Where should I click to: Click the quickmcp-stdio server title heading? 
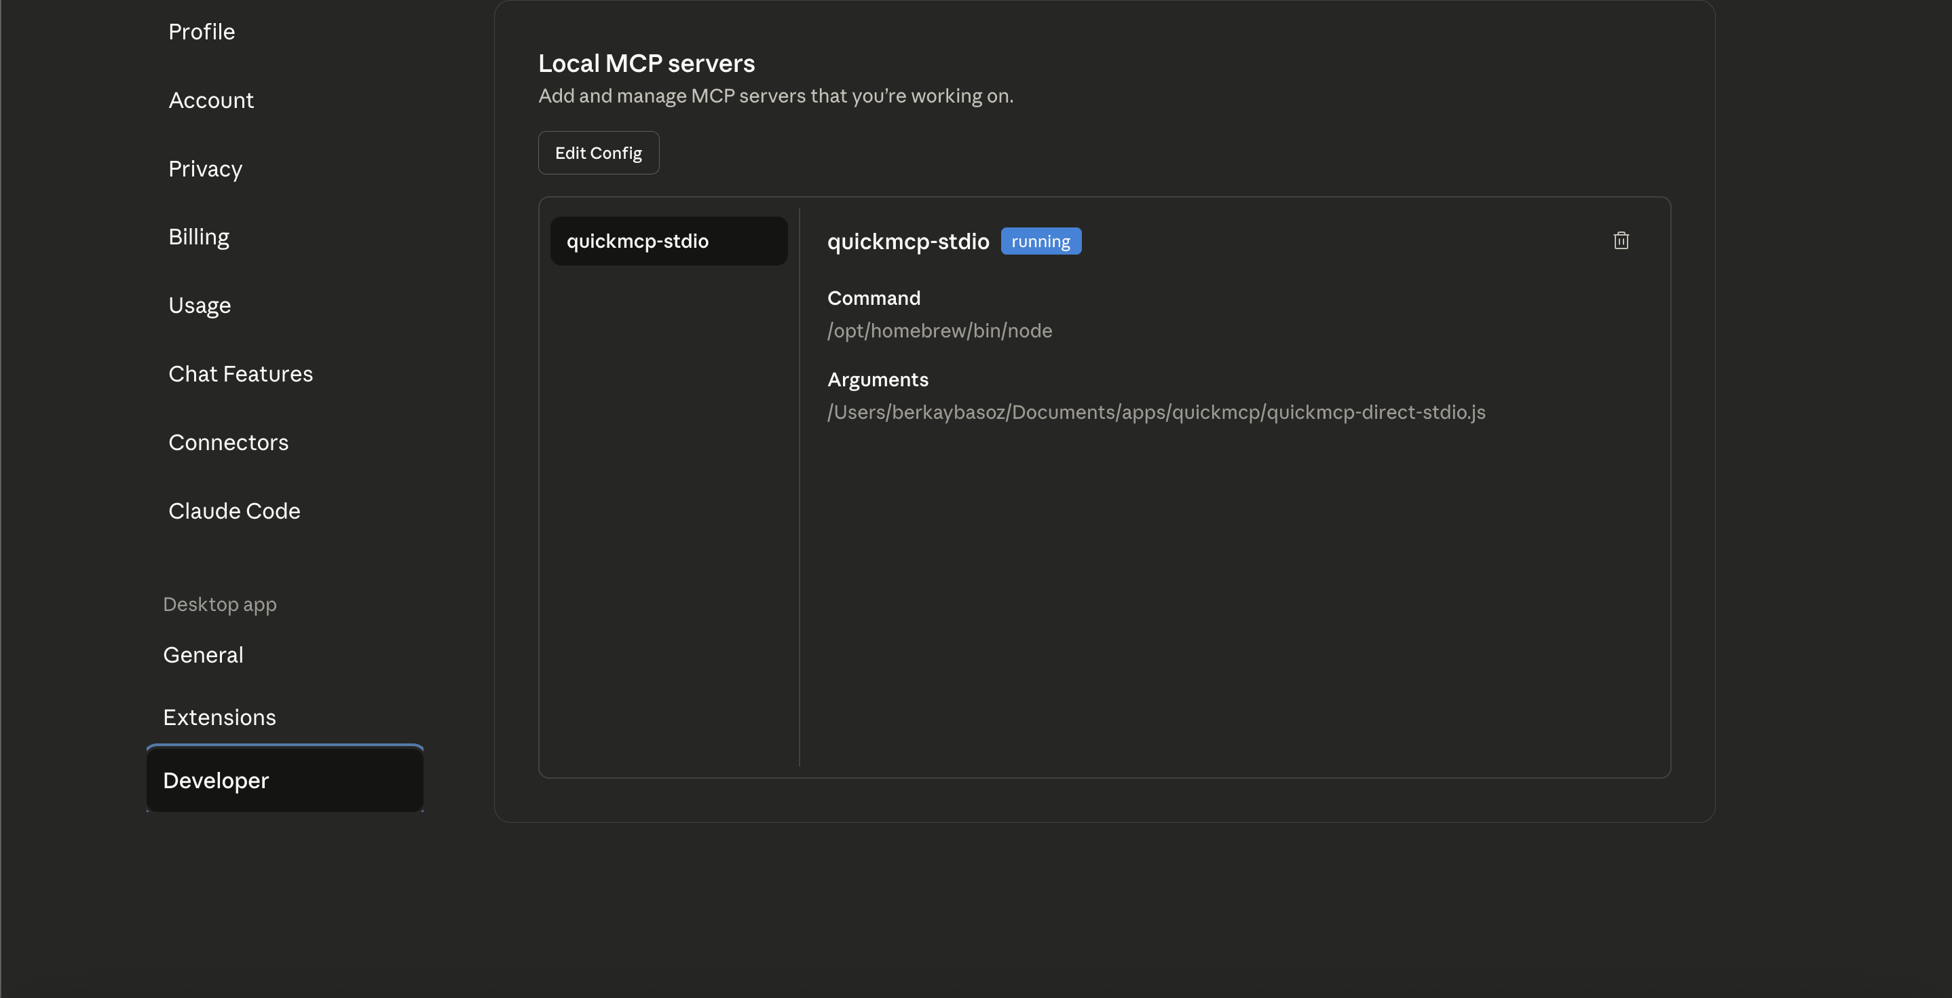coord(907,240)
